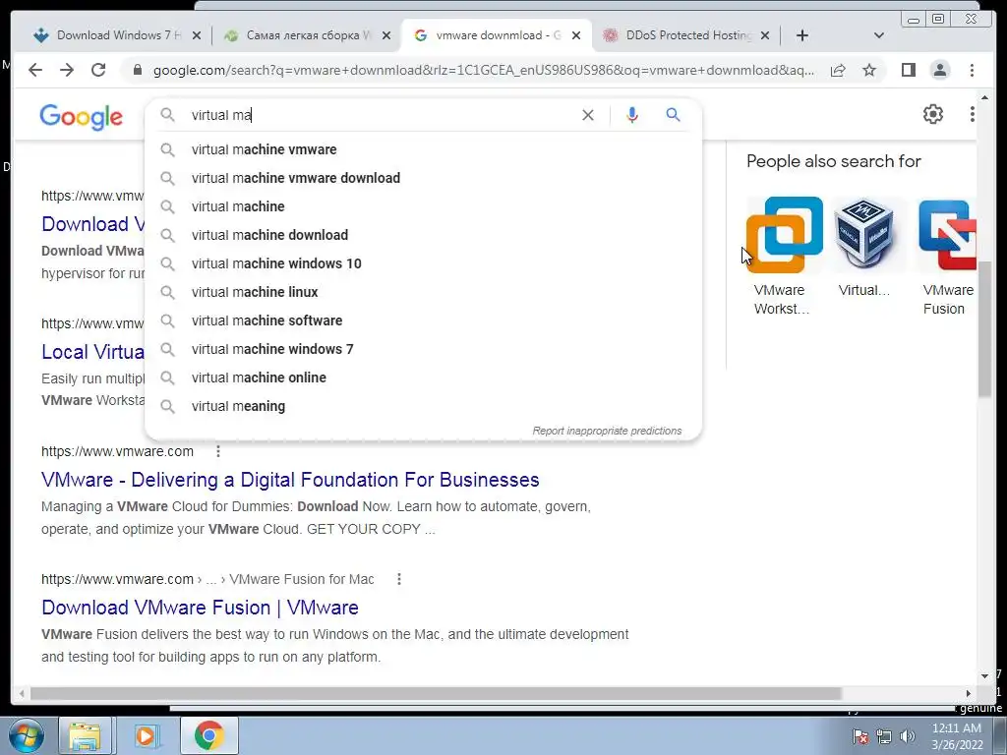This screenshot has height=755, width=1007.
Task: Open Download VMware Fusion result link
Action: (x=200, y=608)
